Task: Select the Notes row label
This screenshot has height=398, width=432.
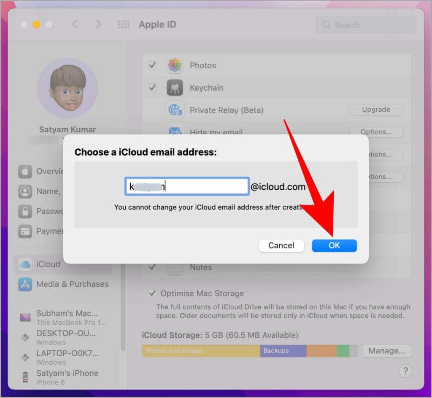Action: point(201,267)
